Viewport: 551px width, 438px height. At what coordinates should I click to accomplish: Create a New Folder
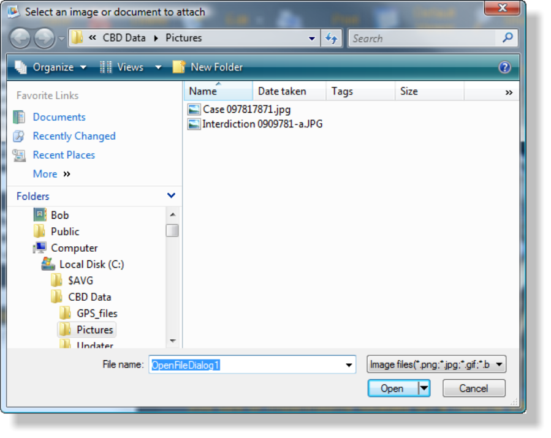point(207,67)
